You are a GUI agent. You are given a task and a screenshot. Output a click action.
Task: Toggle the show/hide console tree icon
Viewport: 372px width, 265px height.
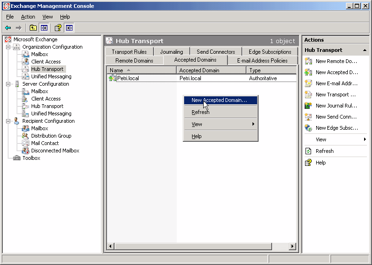(44, 28)
